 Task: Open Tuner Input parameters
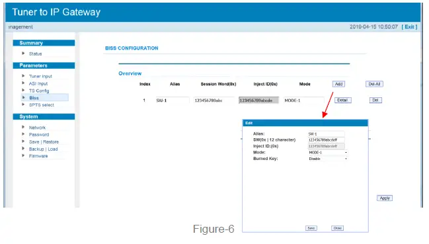(x=40, y=76)
